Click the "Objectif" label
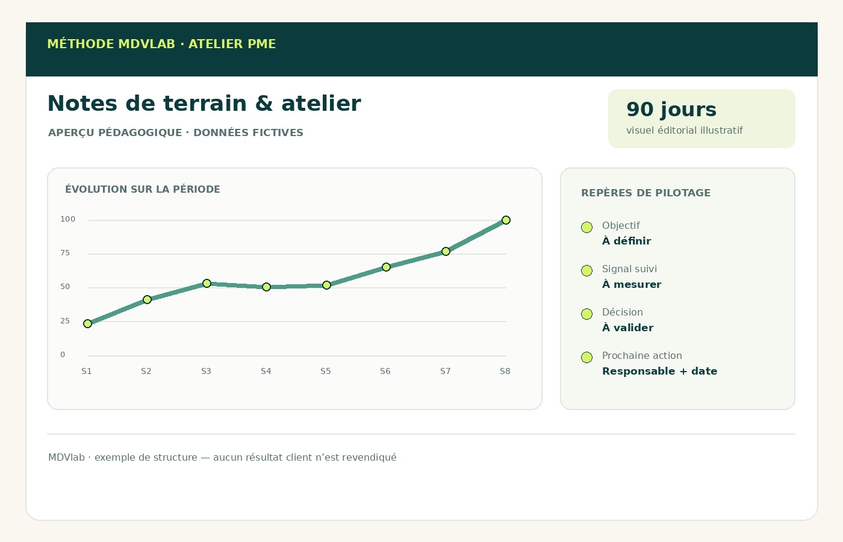The height and width of the screenshot is (542, 843). click(x=621, y=225)
